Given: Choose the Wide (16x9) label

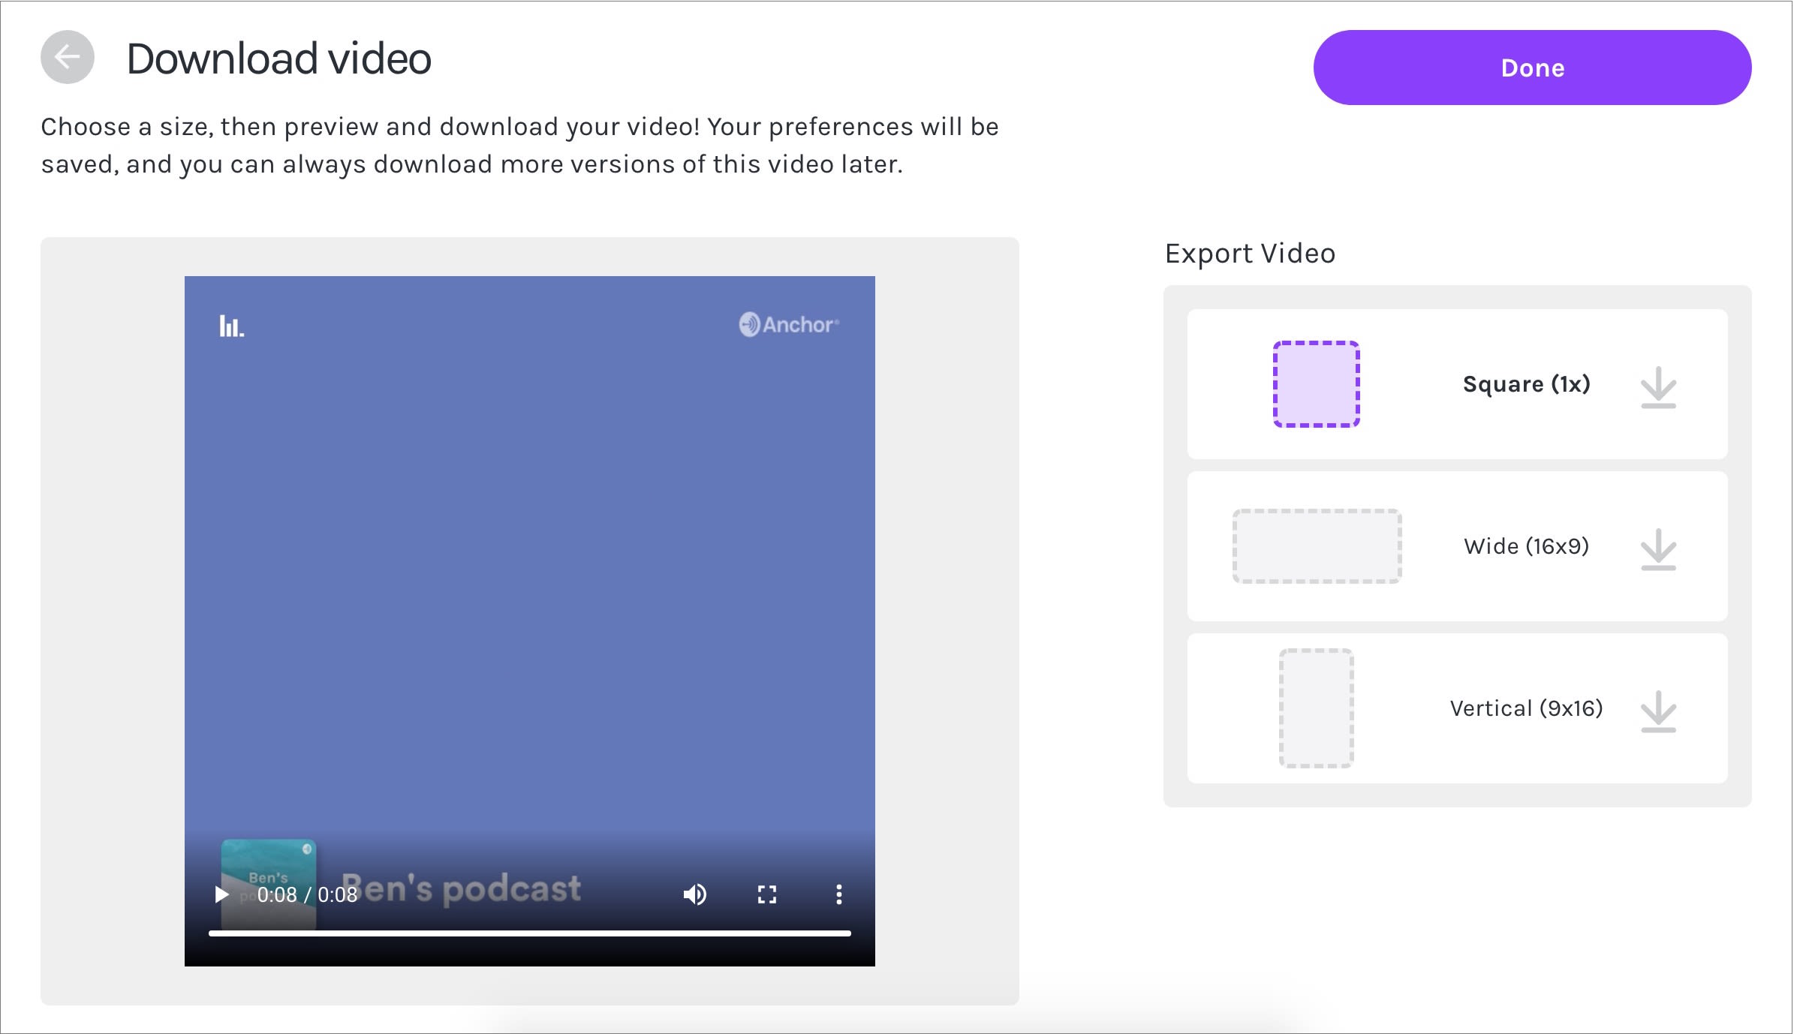Looking at the screenshot, I should (1526, 546).
